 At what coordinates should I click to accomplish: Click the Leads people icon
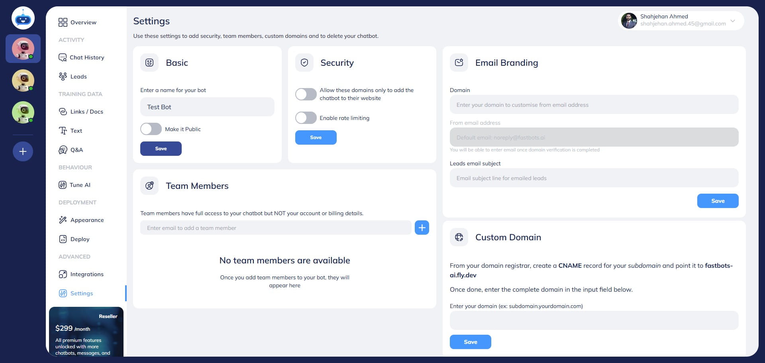pos(63,77)
